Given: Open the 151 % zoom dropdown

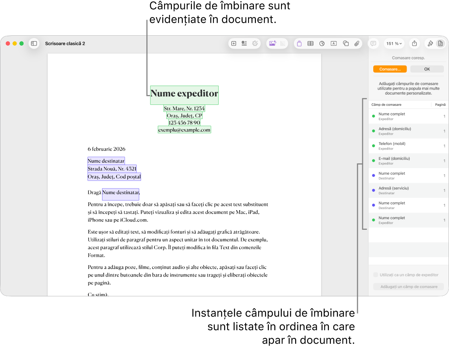Looking at the screenshot, I should pyautogui.click(x=394, y=44).
